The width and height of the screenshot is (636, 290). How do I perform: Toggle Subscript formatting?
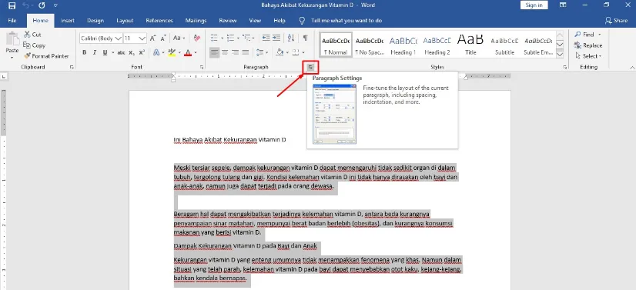click(x=132, y=52)
